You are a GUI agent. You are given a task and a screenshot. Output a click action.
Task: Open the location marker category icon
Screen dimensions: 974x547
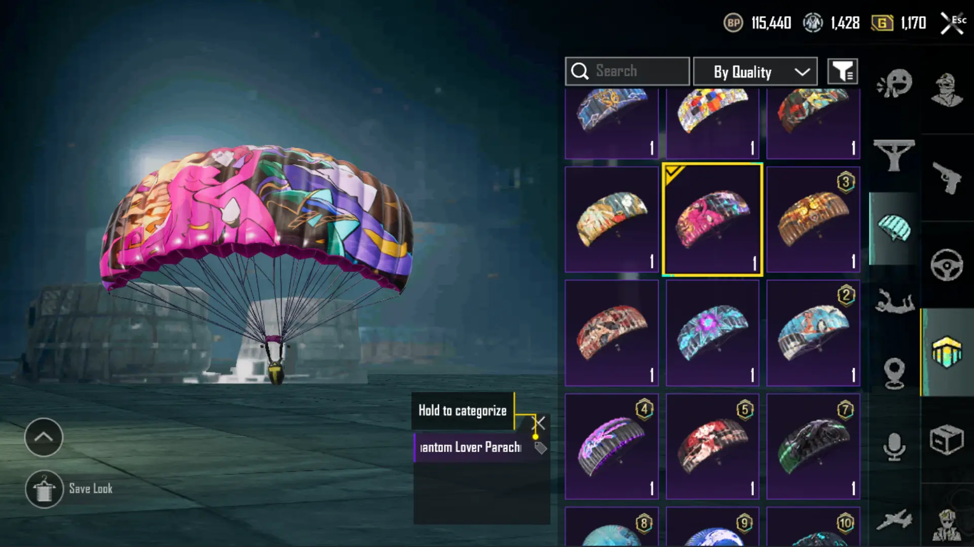coord(894,373)
